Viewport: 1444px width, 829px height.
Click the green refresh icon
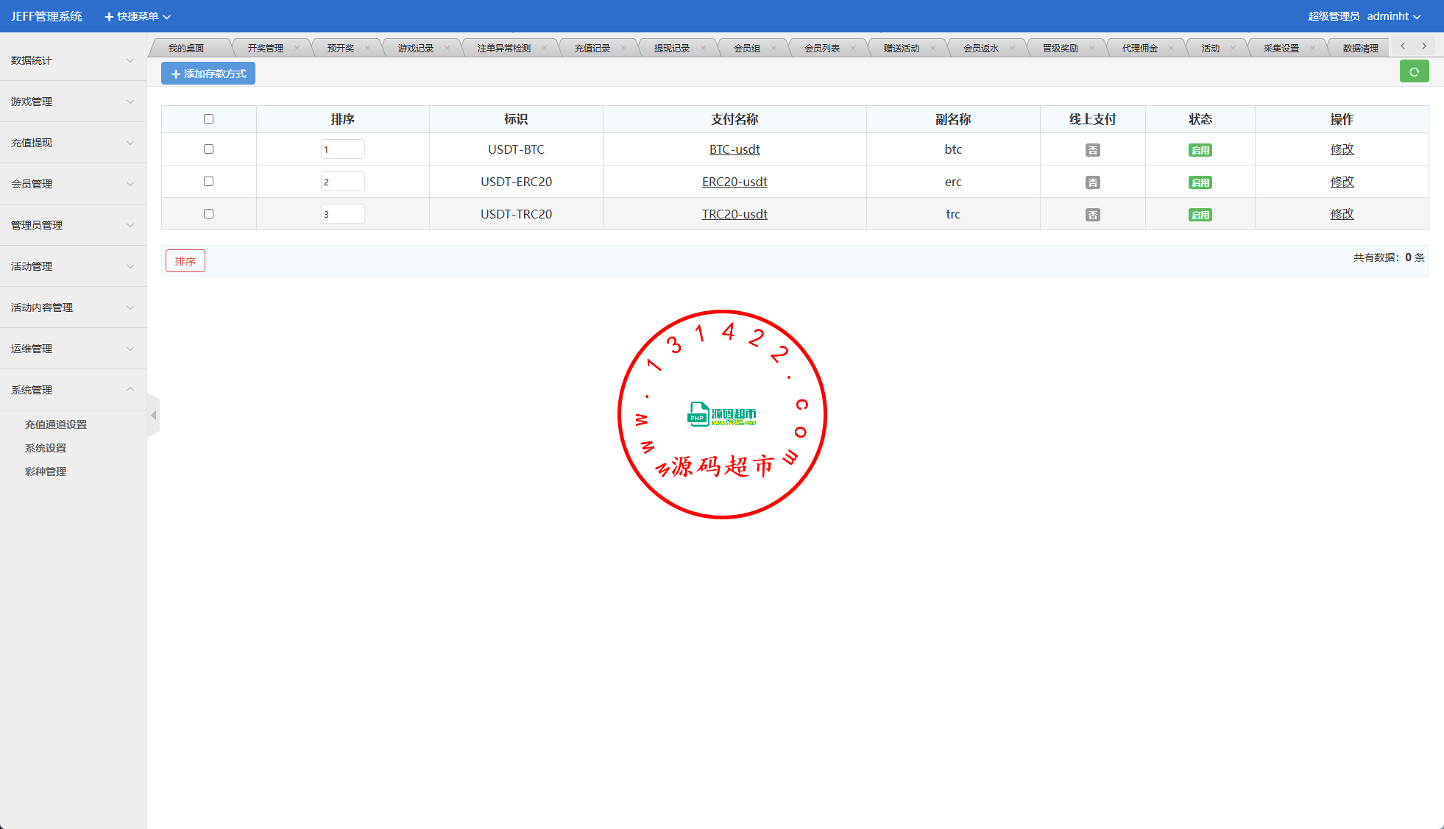click(x=1414, y=72)
